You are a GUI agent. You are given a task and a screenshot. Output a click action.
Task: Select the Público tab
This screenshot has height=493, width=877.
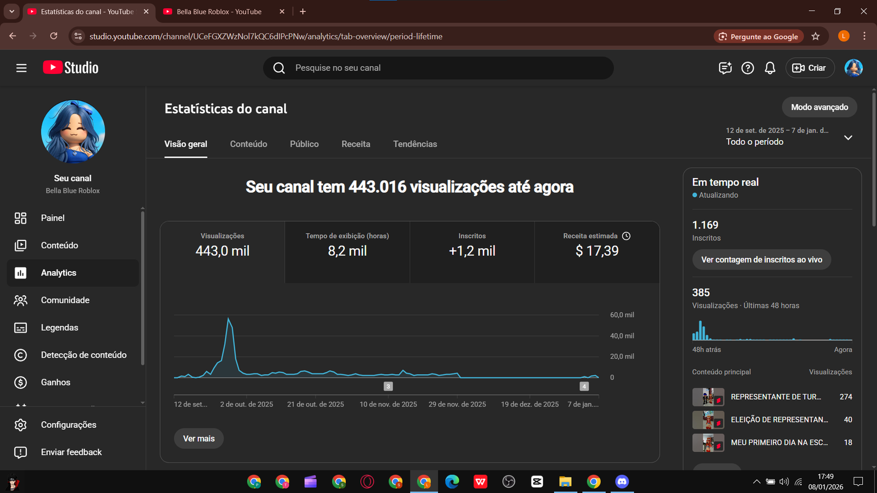coord(304,144)
